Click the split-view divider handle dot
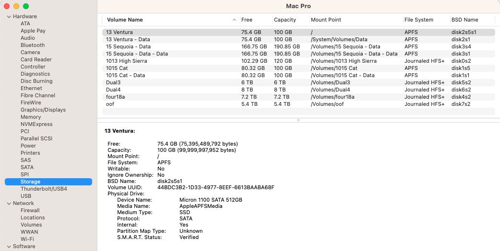Viewport: 500px width, 251px height. click(x=298, y=120)
